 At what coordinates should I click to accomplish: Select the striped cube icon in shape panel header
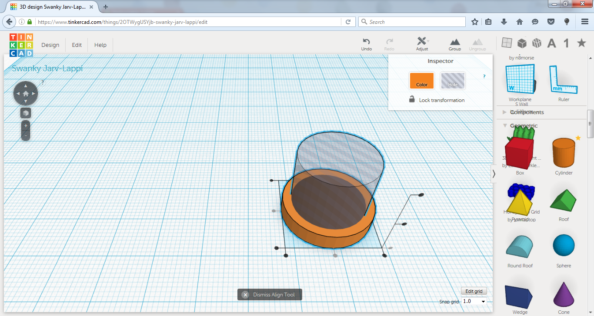537,43
